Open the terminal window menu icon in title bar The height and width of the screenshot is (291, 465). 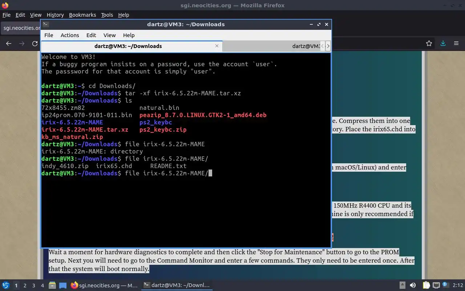pos(45,24)
